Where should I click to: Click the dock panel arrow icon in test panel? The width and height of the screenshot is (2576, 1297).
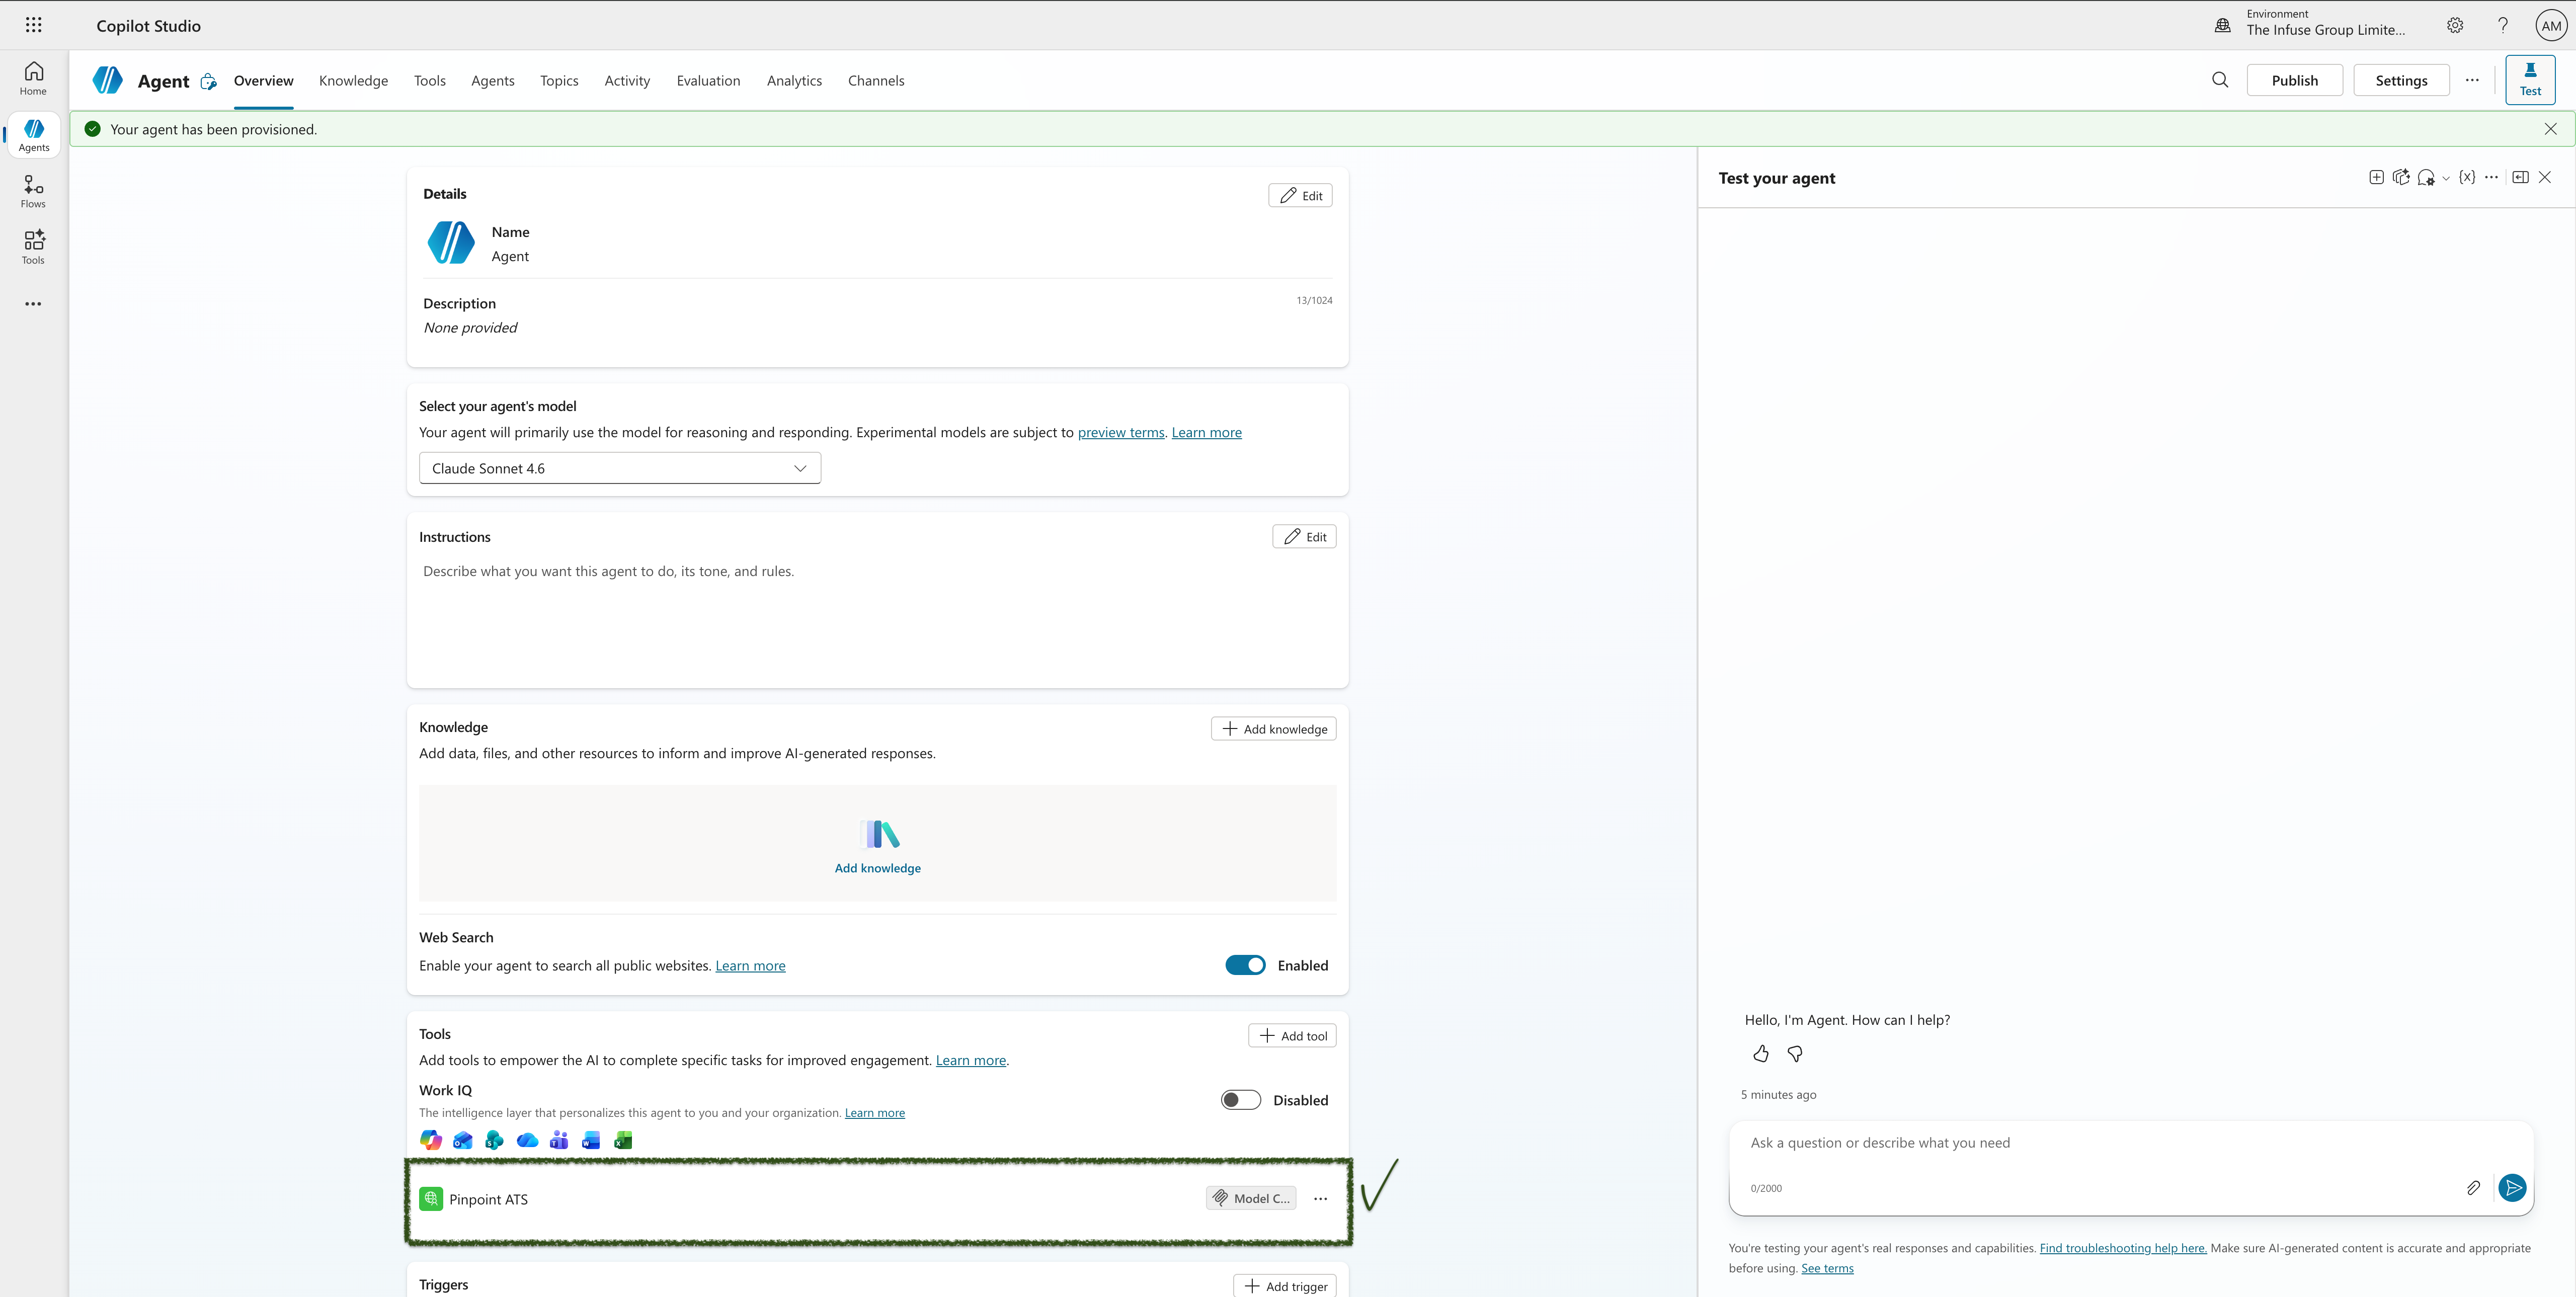click(x=2520, y=177)
